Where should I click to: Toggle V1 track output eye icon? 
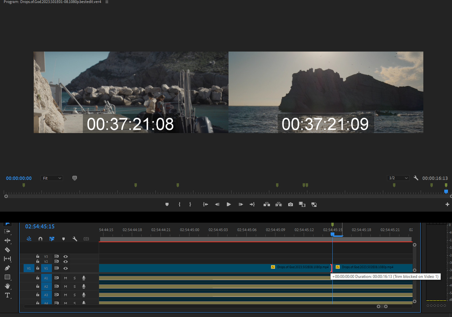click(x=66, y=268)
